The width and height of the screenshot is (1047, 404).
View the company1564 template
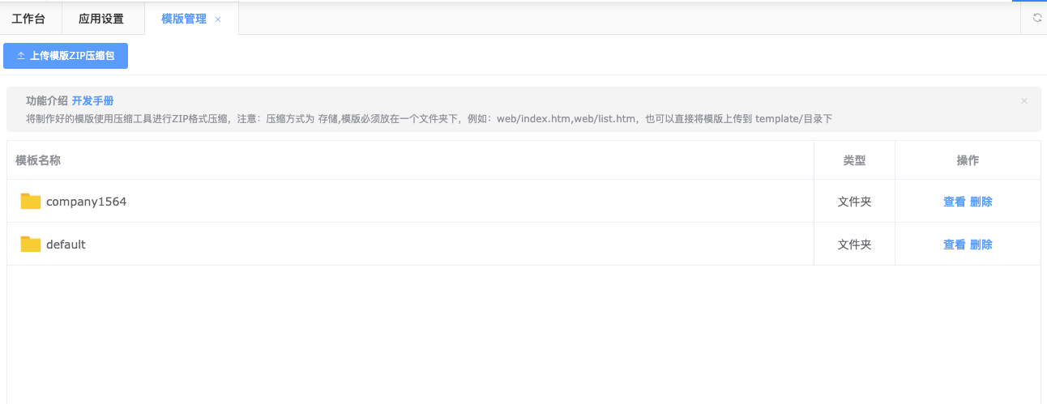click(954, 202)
